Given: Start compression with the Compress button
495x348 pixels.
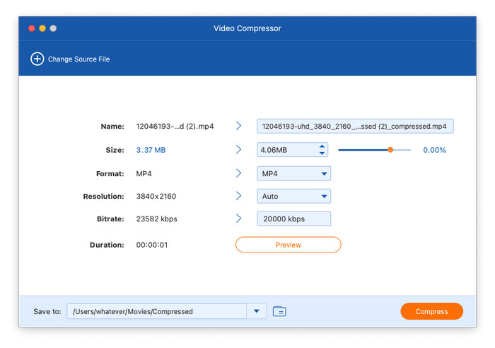Looking at the screenshot, I should click(x=431, y=311).
